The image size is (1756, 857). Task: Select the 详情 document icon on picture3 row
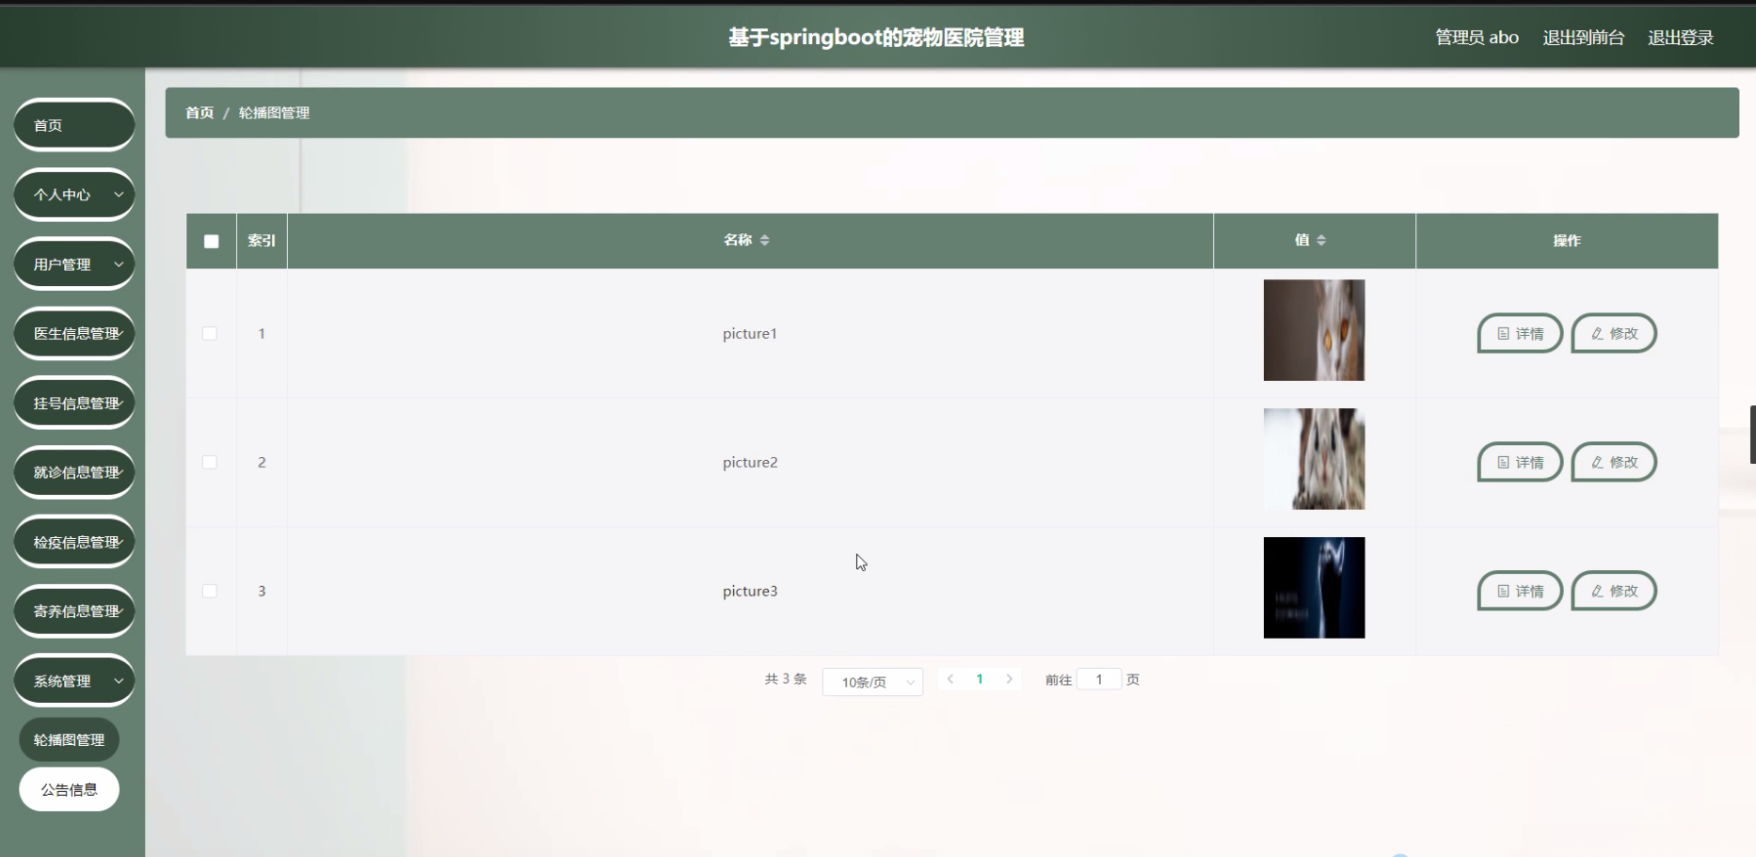[1503, 591]
